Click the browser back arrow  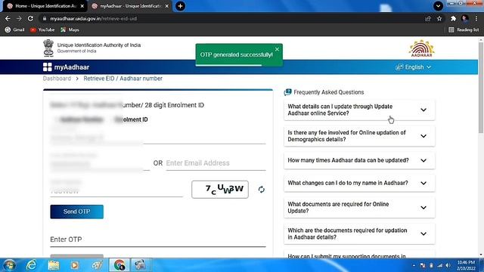(8, 18)
